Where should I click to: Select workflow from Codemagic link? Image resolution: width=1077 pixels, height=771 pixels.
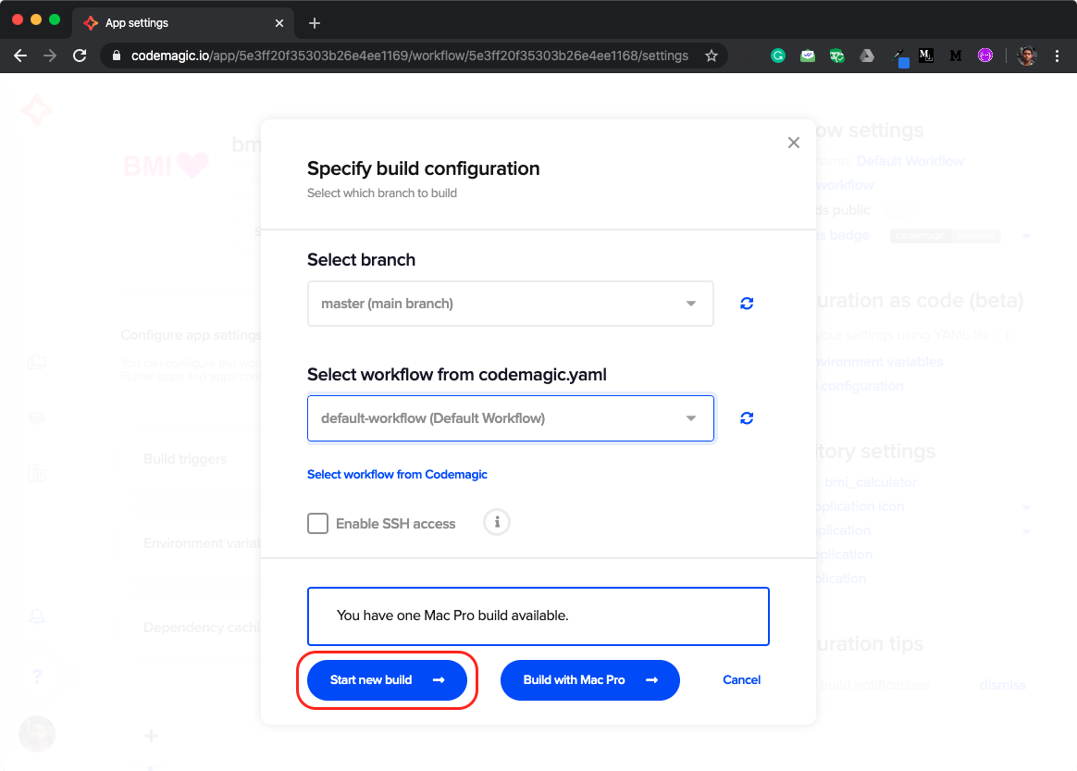tap(397, 474)
